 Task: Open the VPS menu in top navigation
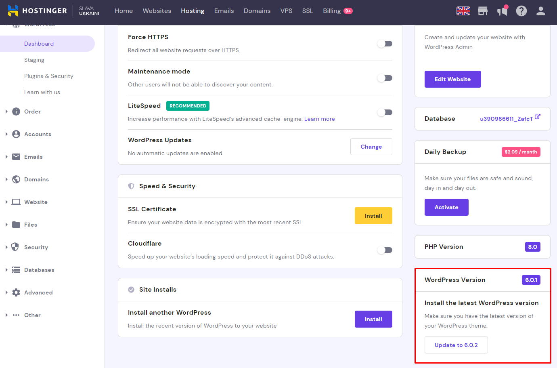click(286, 11)
